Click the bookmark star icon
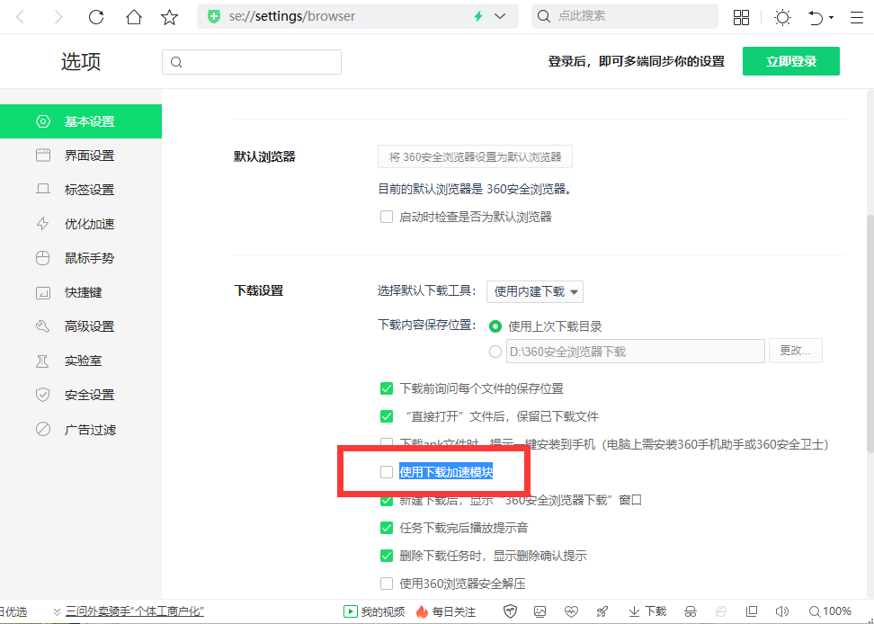Image resolution: width=874 pixels, height=624 pixels. [x=169, y=17]
